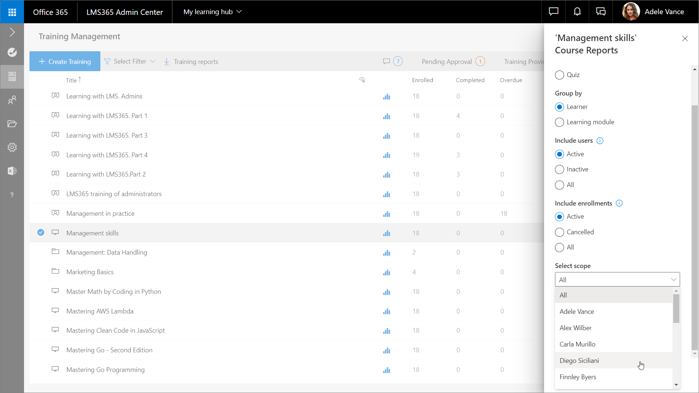Choose Diego Siciliani from scope list
Screen dimensions: 699x393
point(579,361)
